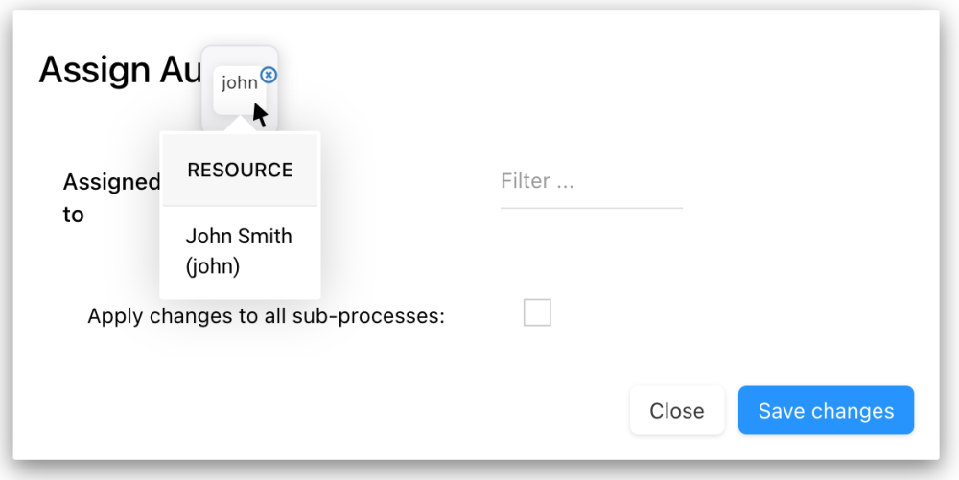Image resolution: width=959 pixels, height=480 pixels.
Task: Place cursor in the Filter text box
Action: coord(591,181)
